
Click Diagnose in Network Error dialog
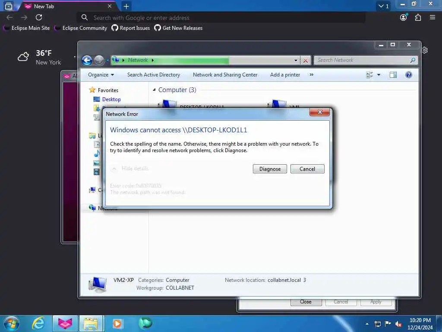click(270, 169)
